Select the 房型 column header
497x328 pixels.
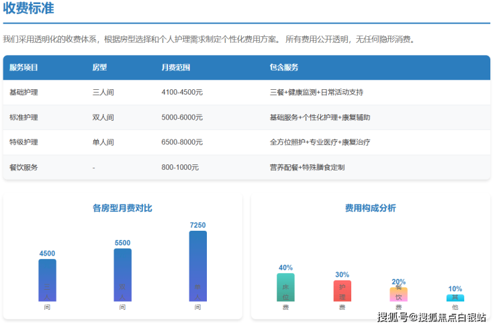pyautogui.click(x=99, y=68)
